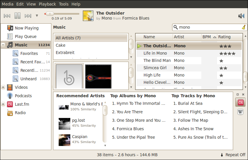Image resolution: width=248 pixels, height=160 pixels.
Task: Select the black album cover thumbnail
Action: (98, 76)
